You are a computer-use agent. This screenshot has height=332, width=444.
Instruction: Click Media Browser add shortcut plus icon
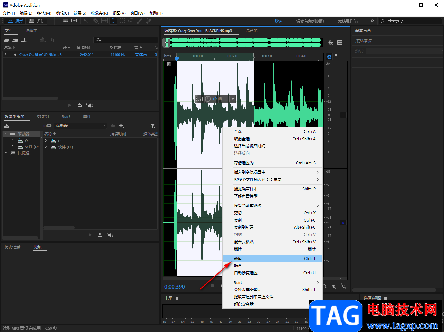point(121,126)
